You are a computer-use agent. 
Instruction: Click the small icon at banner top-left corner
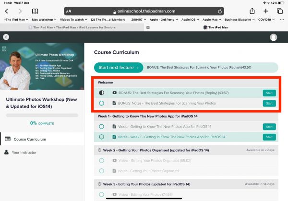tap(4, 48)
